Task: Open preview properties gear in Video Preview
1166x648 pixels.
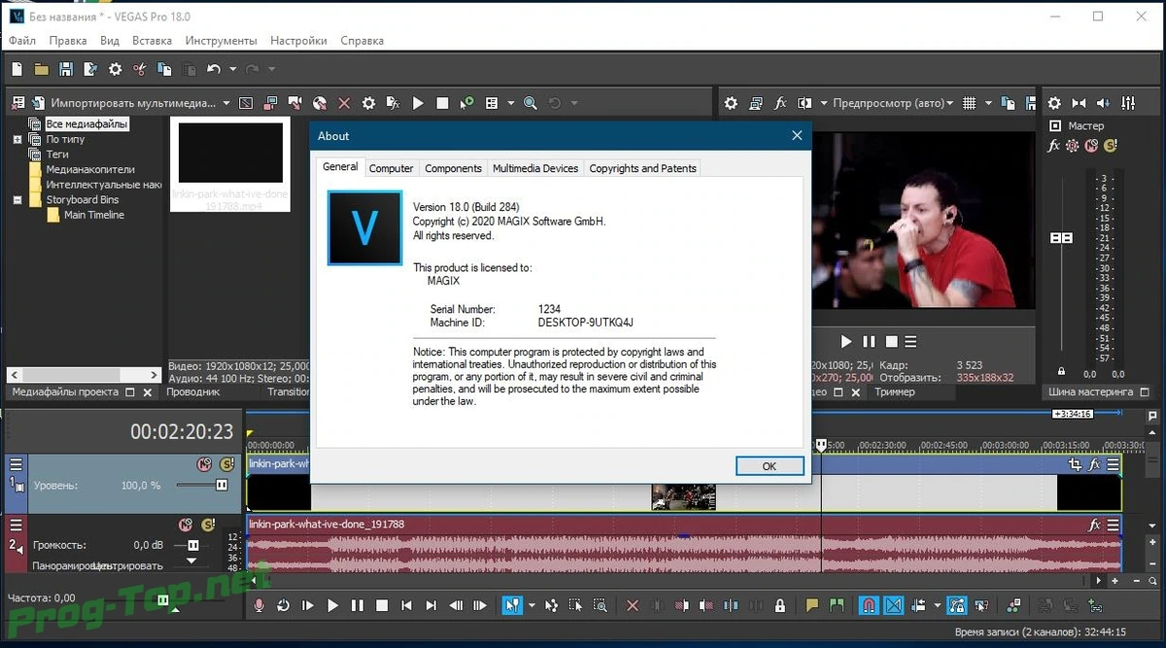Action: (x=731, y=102)
